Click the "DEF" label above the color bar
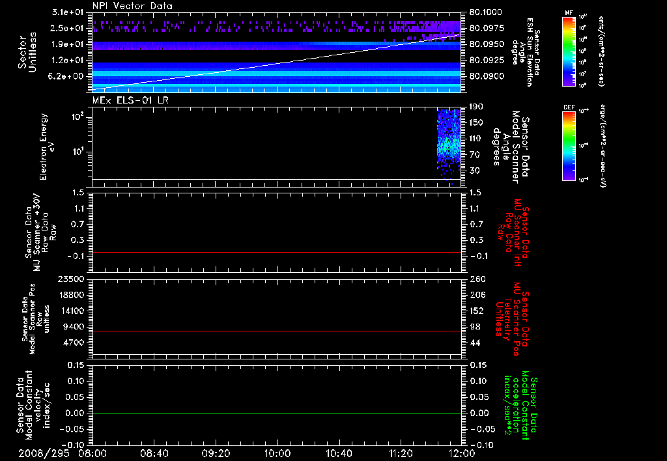 (569, 107)
